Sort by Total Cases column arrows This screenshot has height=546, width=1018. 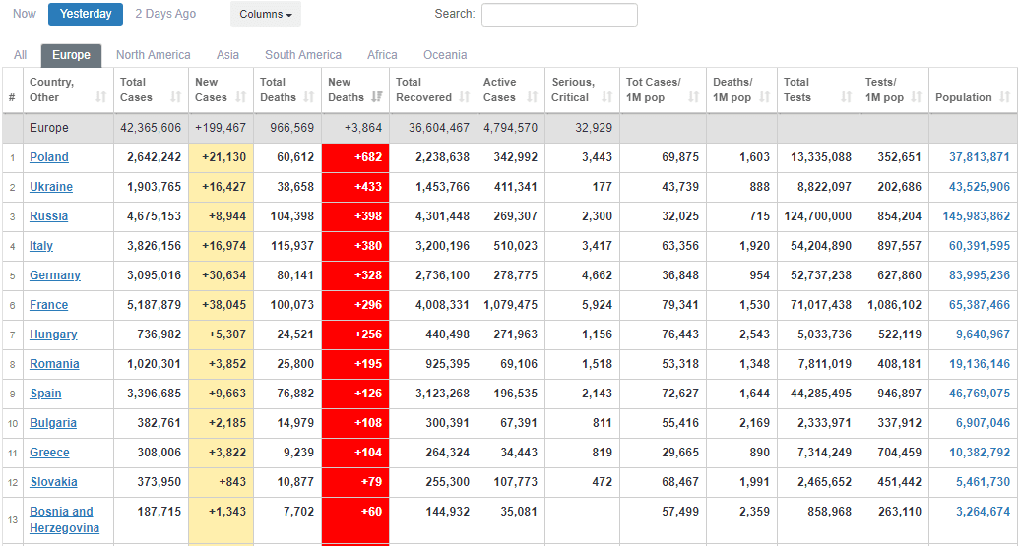[x=176, y=97]
